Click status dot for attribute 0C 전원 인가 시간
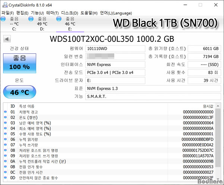Screen dimensions: 224x185 coord(6,172)
